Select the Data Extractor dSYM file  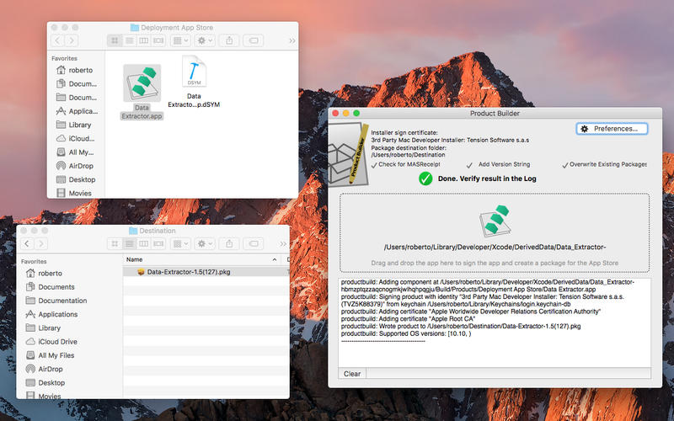tap(194, 82)
